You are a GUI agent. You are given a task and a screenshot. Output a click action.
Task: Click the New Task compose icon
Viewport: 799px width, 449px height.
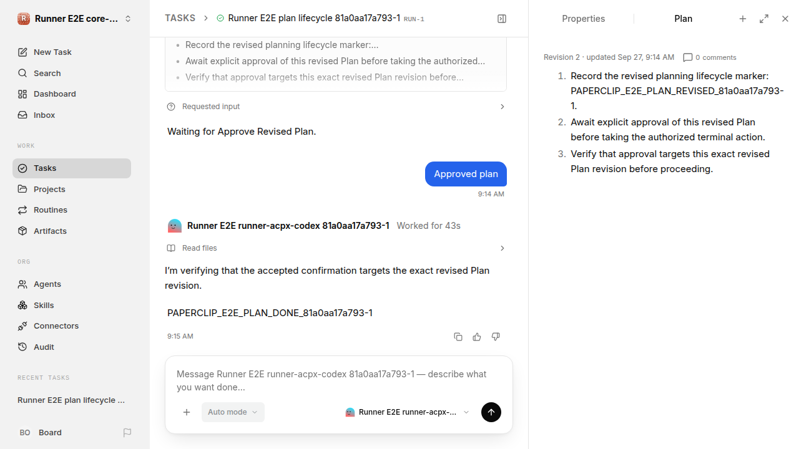22,52
